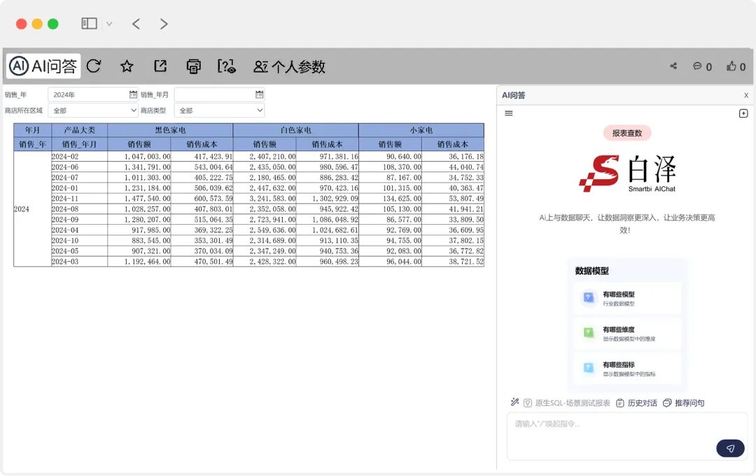The width and height of the screenshot is (756, 476).
Task: Click the 报表查数 tag button
Action: point(626,133)
